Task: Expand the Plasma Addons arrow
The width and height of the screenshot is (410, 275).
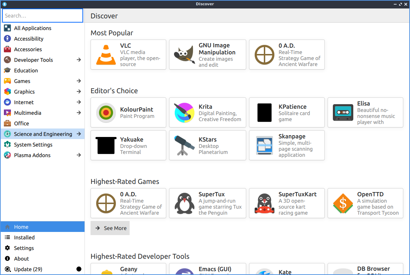Action: (x=79, y=155)
